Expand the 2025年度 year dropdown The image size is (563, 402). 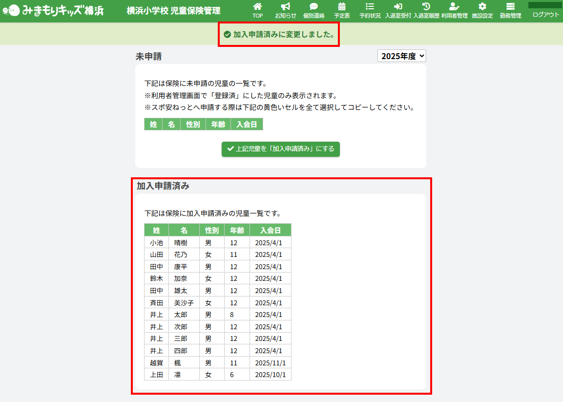click(402, 56)
